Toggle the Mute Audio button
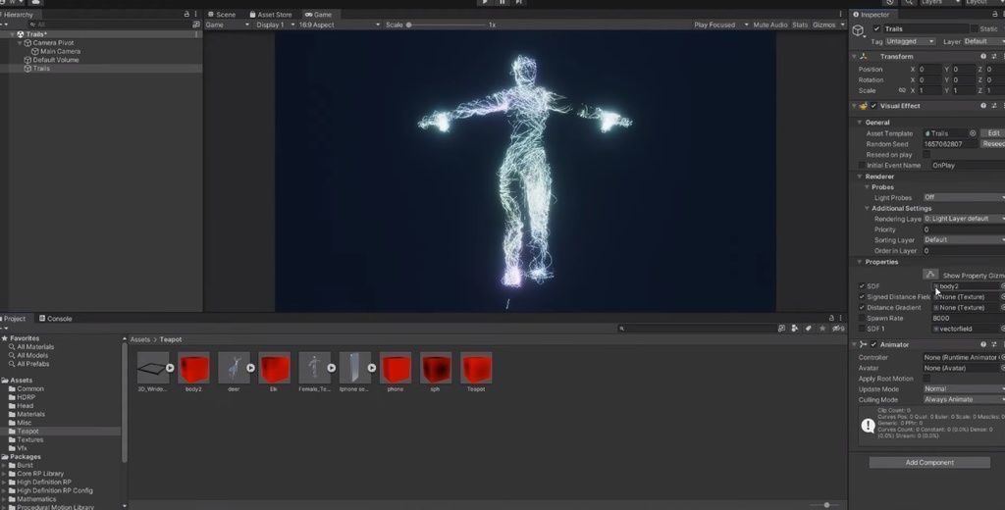Screen dimensions: 1005x510 click(x=769, y=25)
